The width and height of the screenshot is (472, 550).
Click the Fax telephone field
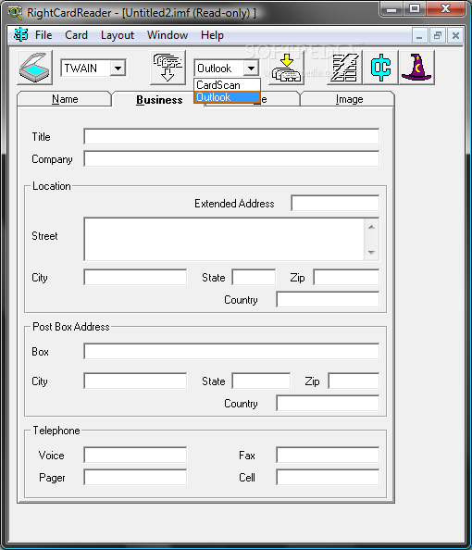[328, 455]
